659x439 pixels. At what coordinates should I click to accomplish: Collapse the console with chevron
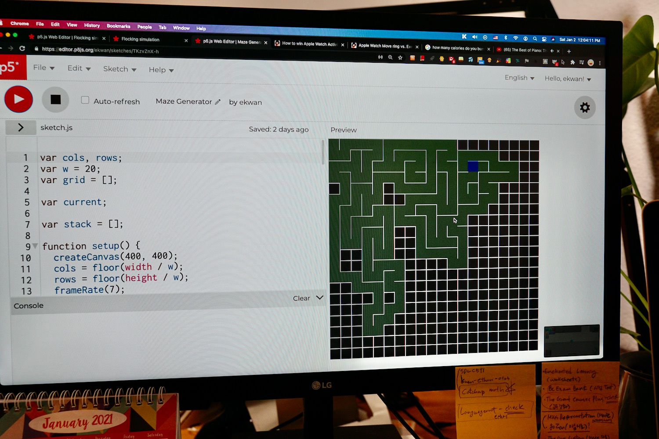coord(320,298)
